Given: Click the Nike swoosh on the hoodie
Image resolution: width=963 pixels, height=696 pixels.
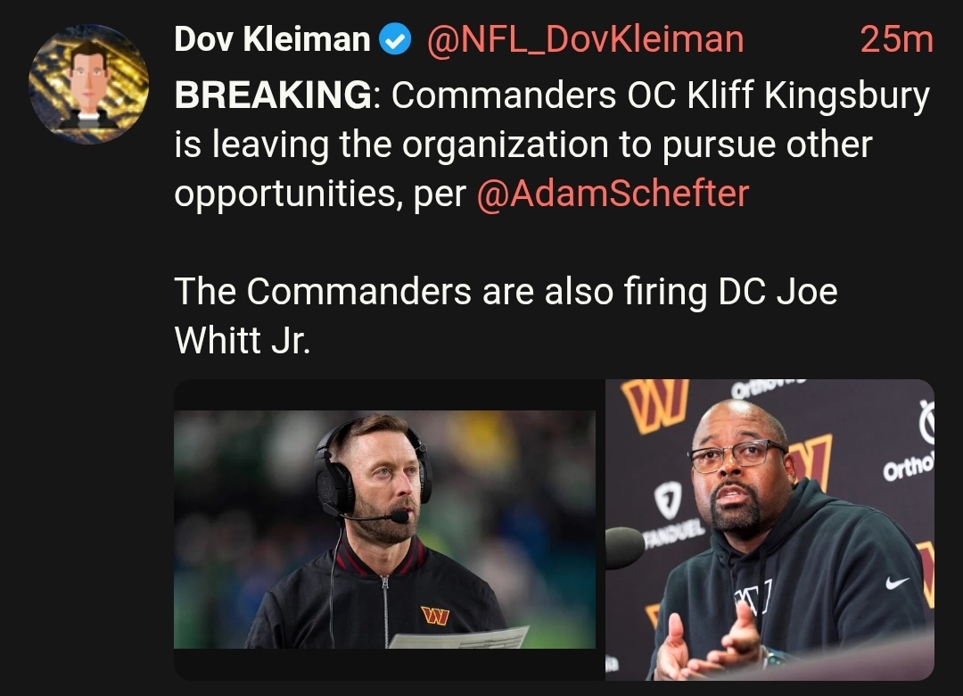Looking at the screenshot, I should 897,582.
